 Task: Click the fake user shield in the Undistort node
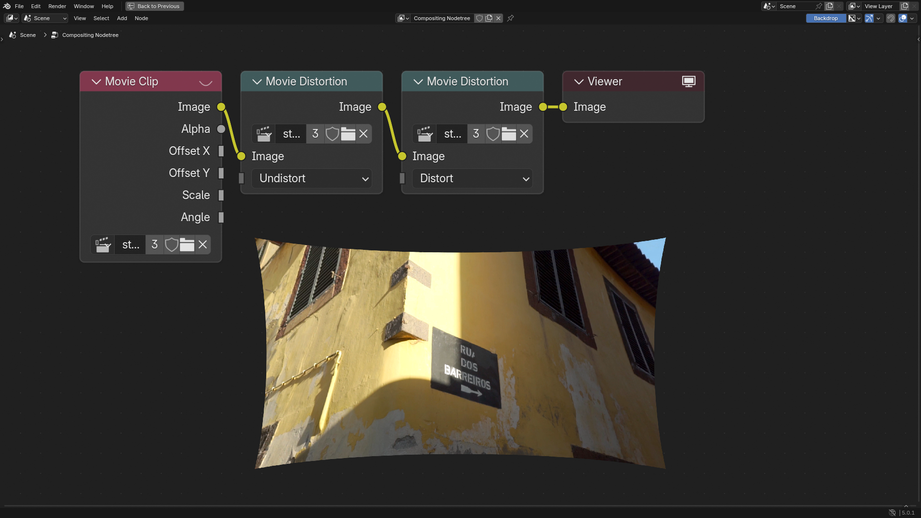coord(332,134)
